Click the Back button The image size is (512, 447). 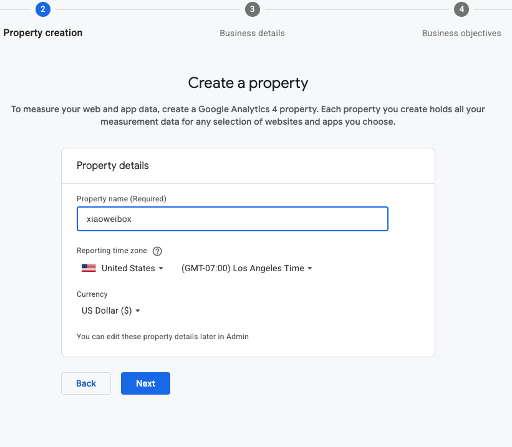[86, 383]
